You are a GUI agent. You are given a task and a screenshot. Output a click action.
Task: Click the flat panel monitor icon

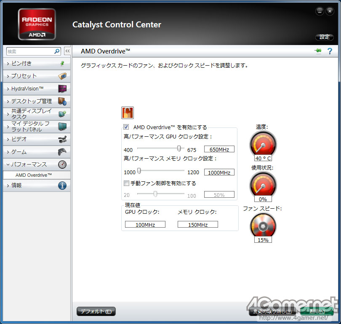(62, 127)
